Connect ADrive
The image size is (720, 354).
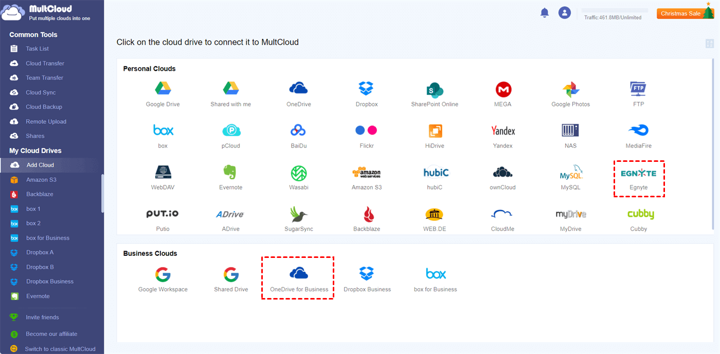point(230,219)
